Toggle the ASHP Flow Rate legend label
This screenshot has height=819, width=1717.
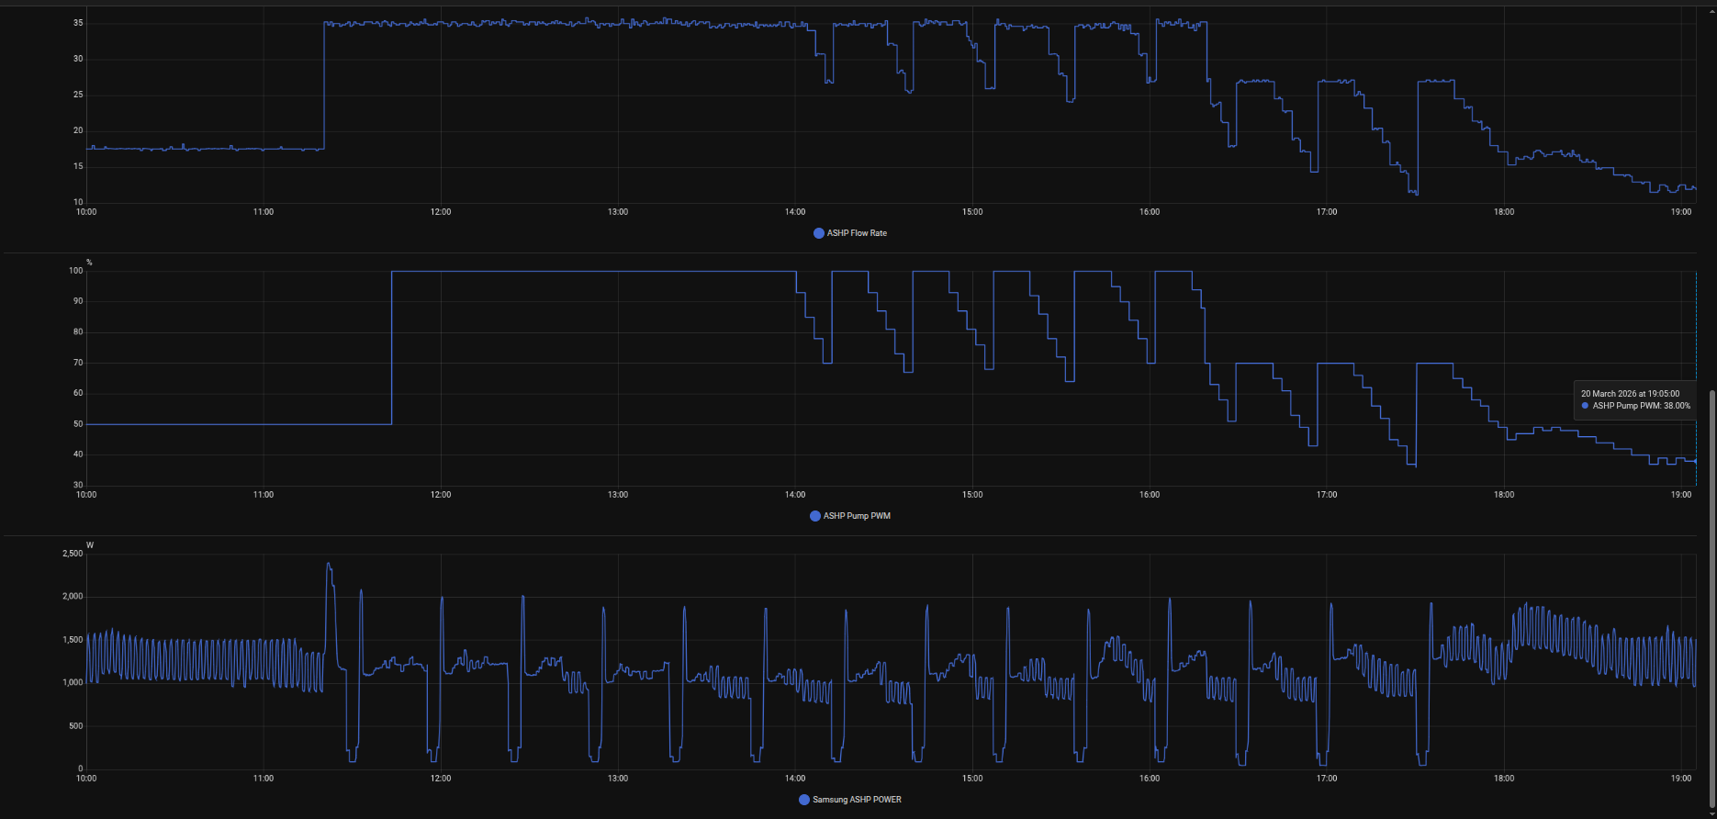pos(857,233)
